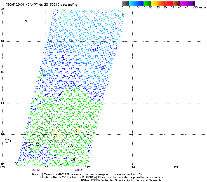
Task: Click the longitude label '177'
Action: pyautogui.click(x=176, y=167)
